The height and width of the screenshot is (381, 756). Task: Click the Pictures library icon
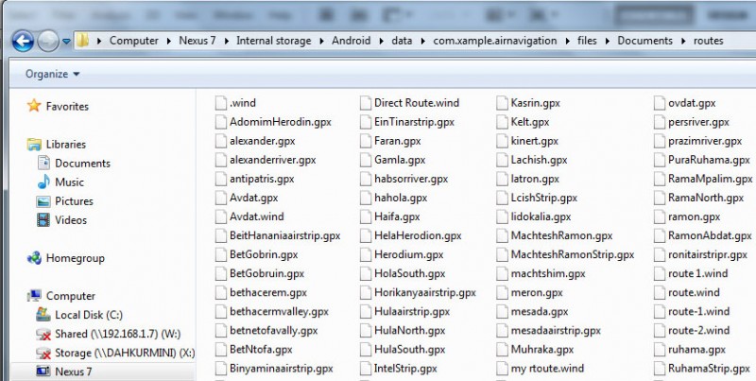pos(43,201)
